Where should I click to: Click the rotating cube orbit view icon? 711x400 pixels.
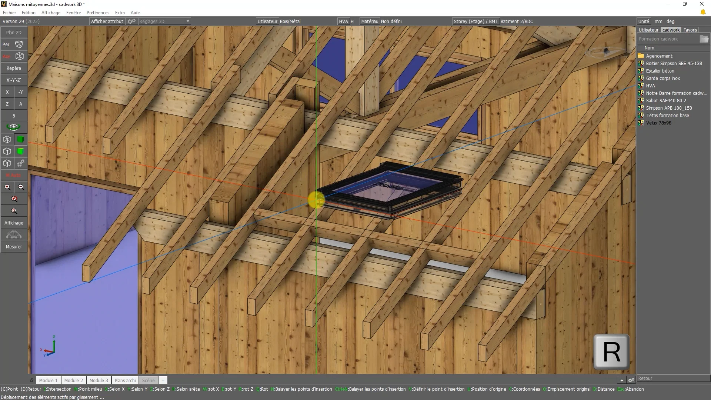point(14,127)
